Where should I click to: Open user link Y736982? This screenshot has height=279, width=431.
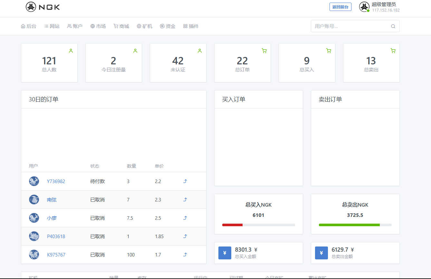coord(56,181)
